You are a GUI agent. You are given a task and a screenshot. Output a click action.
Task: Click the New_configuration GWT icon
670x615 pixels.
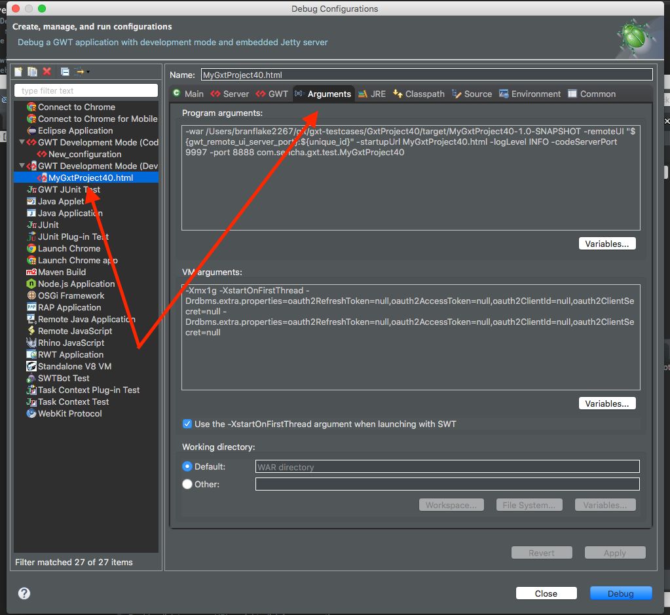[x=42, y=155]
